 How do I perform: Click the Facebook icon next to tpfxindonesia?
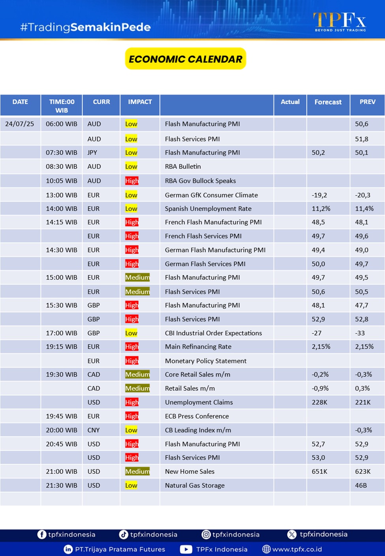pyautogui.click(x=41, y=534)
